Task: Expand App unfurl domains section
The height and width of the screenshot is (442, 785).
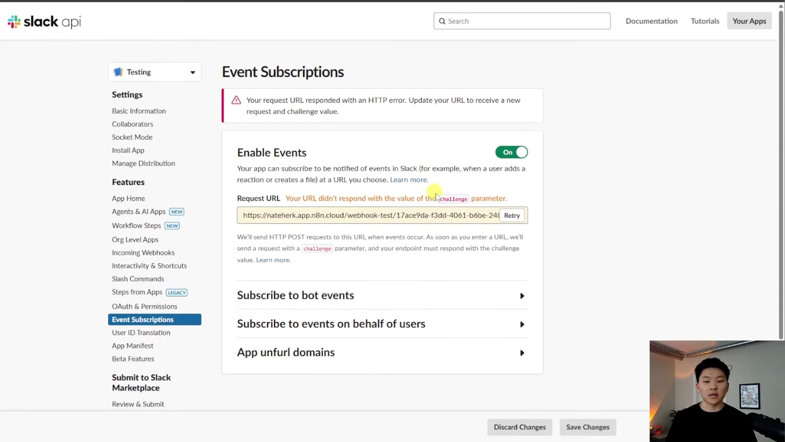Action: point(382,353)
